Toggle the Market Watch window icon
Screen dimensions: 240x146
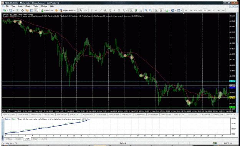pyautogui.click(x=18, y=10)
